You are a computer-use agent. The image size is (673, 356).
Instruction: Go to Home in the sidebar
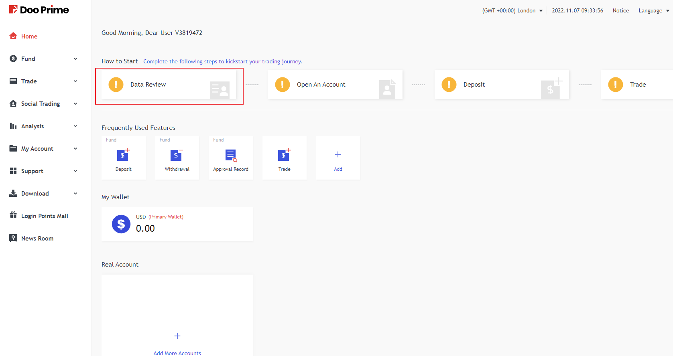point(29,36)
